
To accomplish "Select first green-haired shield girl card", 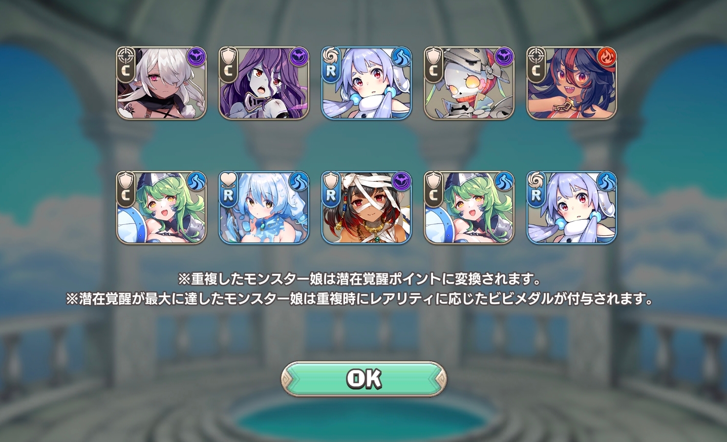I will [x=161, y=208].
